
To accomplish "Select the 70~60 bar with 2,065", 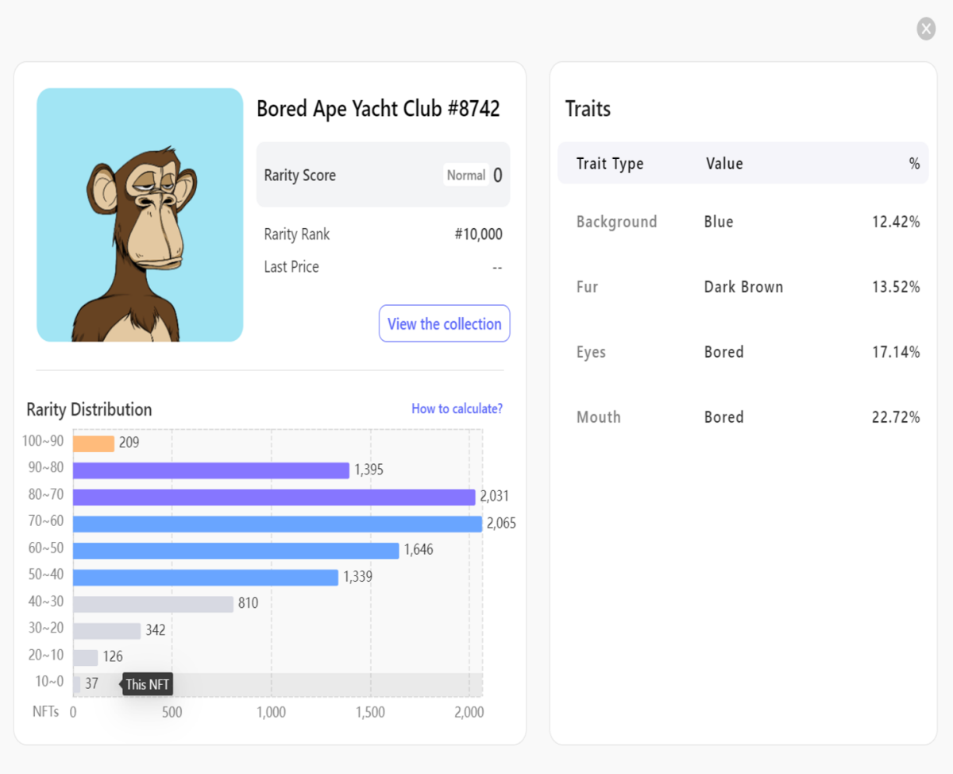I will tap(277, 524).
